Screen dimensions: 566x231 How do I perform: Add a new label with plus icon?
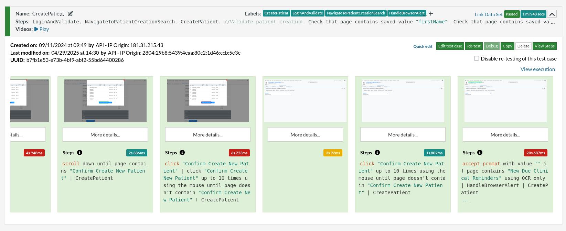431,13
